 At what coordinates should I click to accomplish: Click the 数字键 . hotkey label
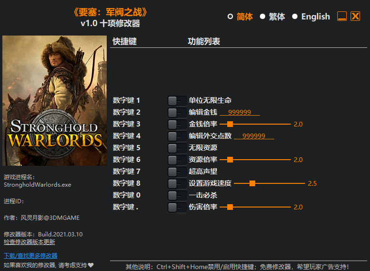coord(126,207)
